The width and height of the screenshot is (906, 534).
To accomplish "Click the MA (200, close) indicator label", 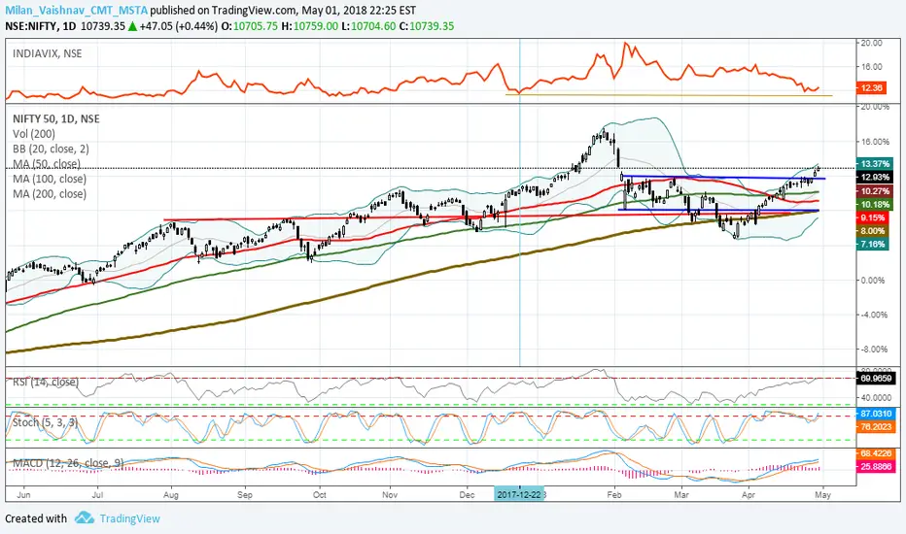I will (x=50, y=194).
